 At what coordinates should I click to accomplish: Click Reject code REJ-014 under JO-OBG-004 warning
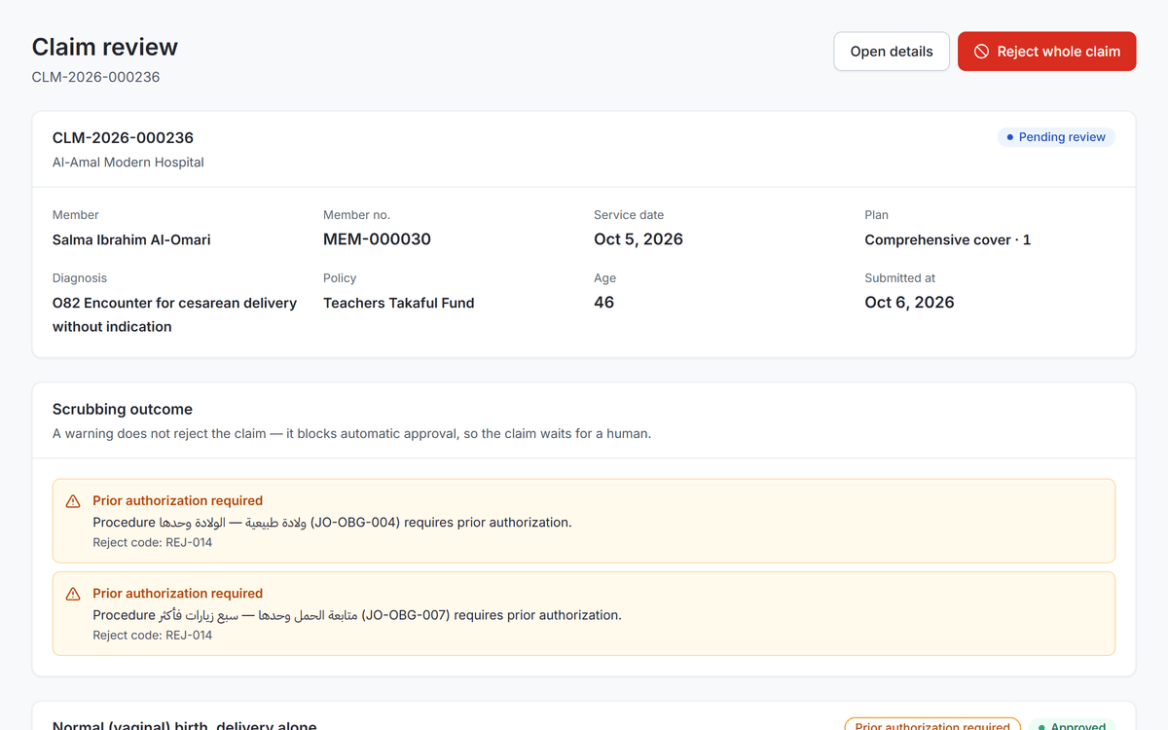(x=152, y=543)
